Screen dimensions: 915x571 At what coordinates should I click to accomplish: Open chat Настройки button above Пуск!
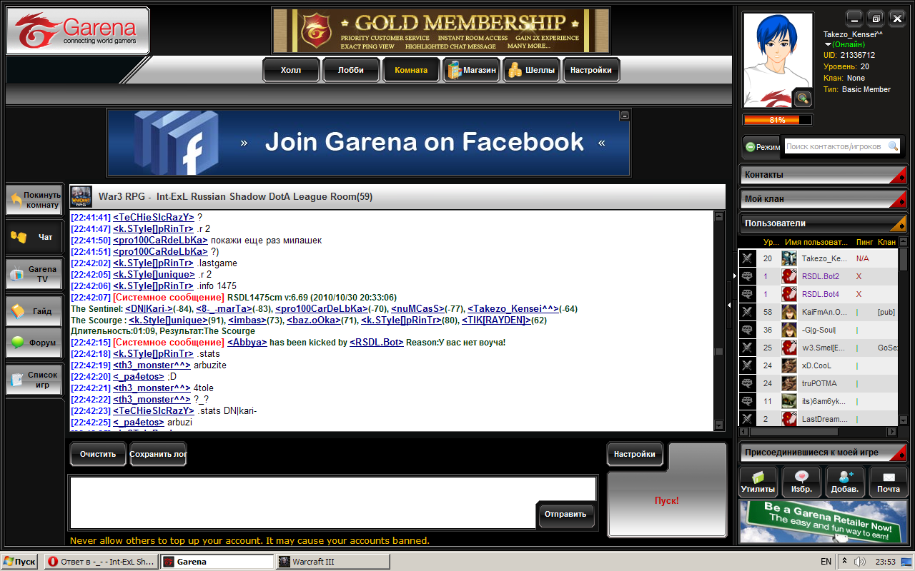pyautogui.click(x=635, y=454)
